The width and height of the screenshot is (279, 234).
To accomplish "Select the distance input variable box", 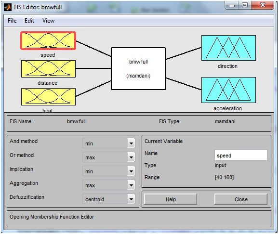I will (x=48, y=69).
